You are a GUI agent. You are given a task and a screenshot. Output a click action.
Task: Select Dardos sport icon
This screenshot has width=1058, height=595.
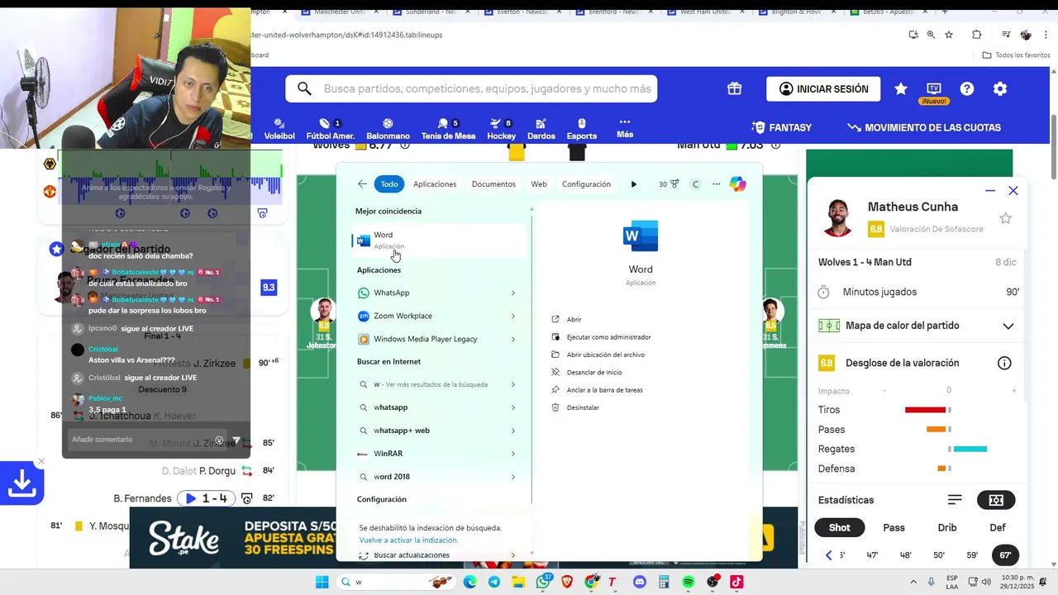541,129
